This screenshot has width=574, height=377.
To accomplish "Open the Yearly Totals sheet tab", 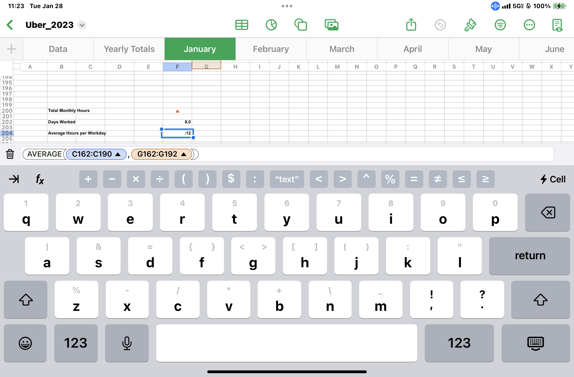I will tap(129, 49).
